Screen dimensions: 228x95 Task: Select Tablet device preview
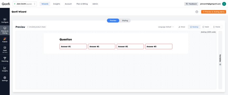pyautogui.click(x=206, y=27)
